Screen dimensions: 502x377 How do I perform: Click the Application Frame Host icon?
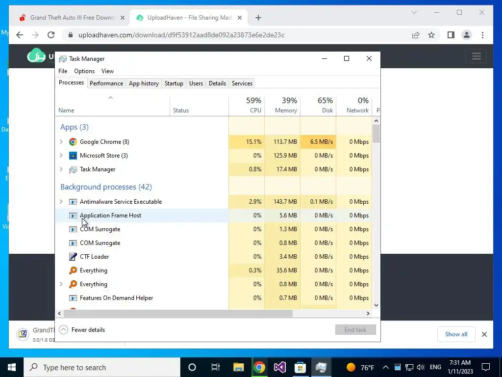[x=73, y=215]
